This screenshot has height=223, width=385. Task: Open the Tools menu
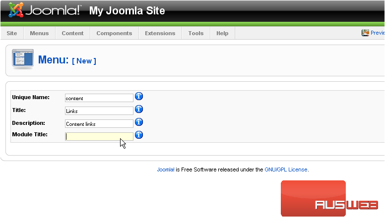[x=195, y=33]
